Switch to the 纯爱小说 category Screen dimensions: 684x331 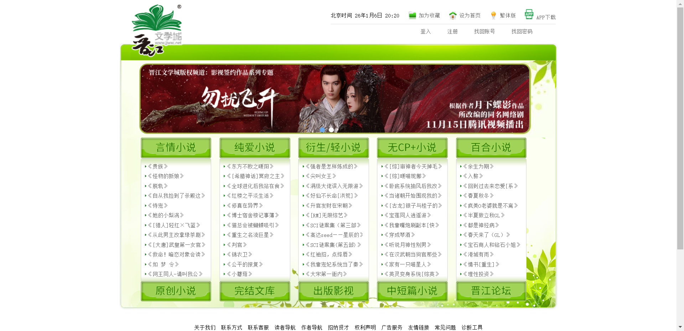point(254,148)
